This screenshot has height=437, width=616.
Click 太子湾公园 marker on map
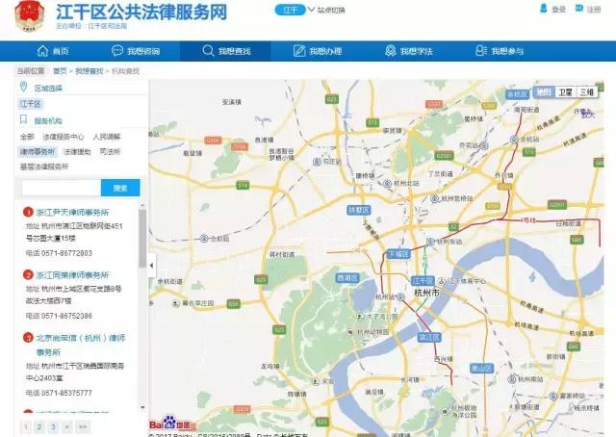[x=360, y=316]
